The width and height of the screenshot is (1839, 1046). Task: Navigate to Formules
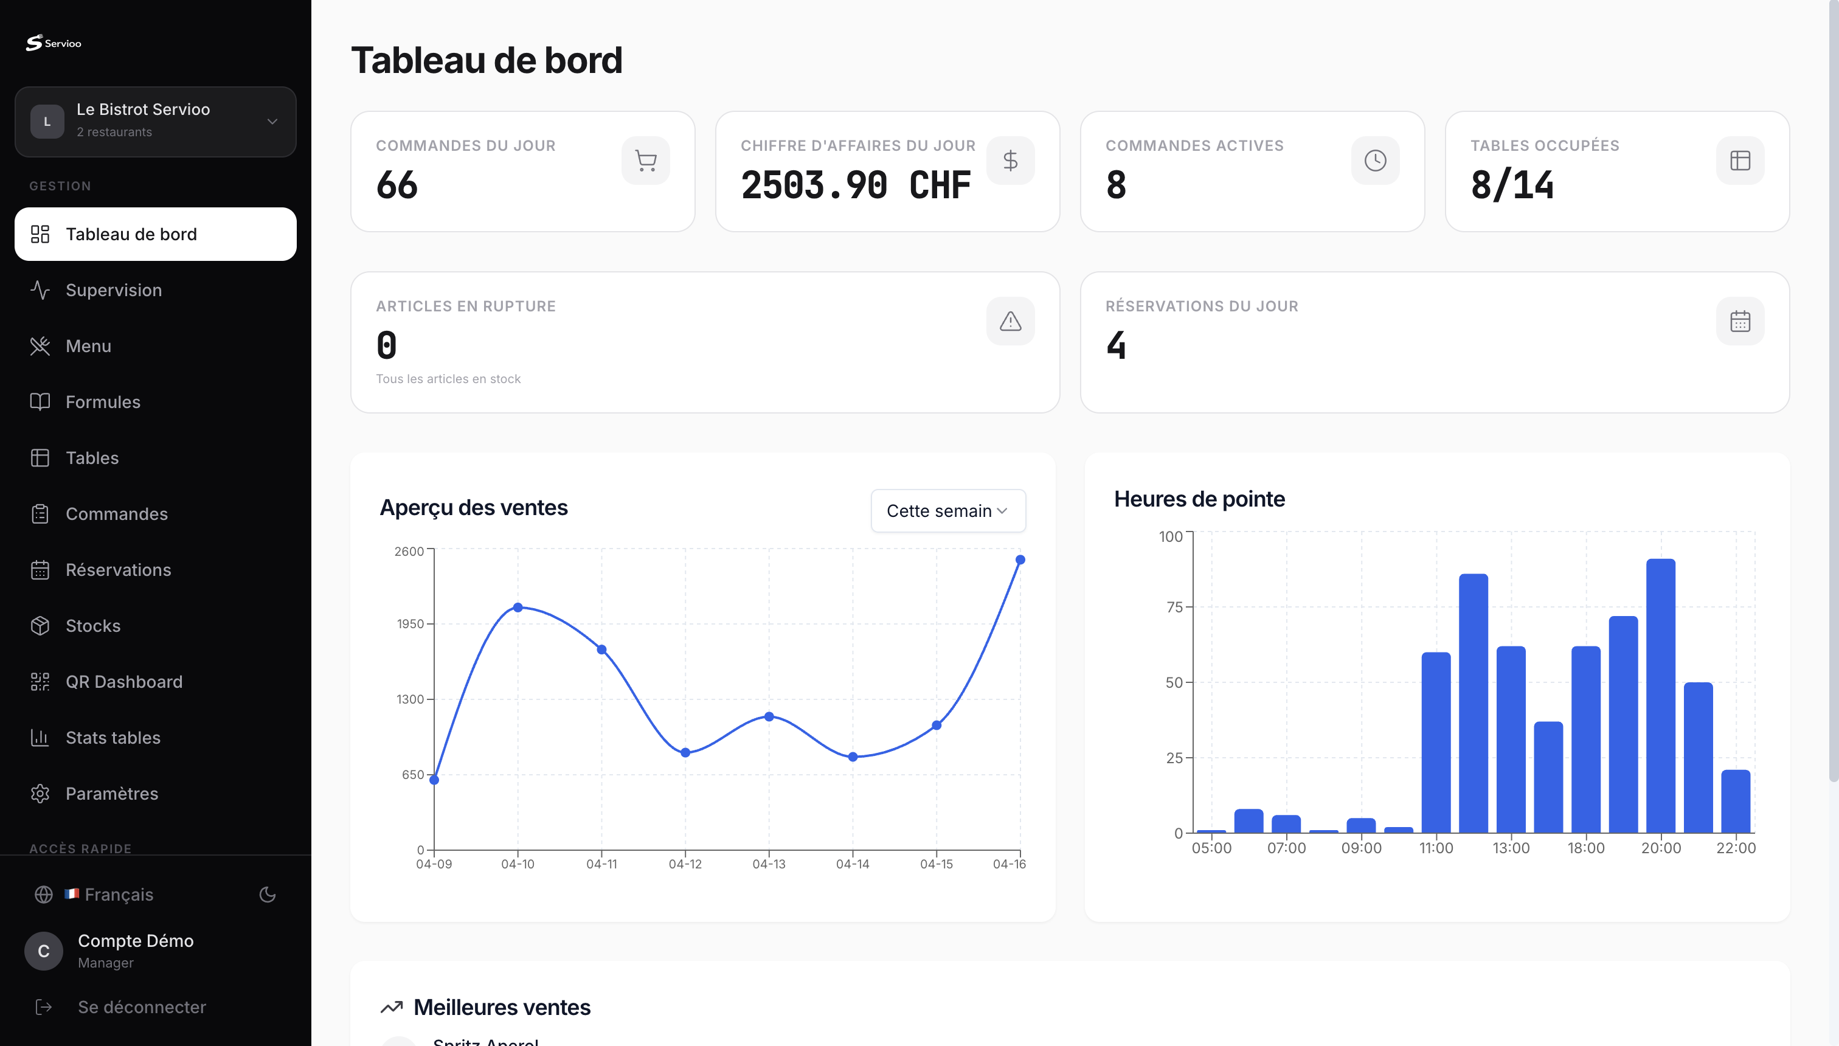pos(155,403)
